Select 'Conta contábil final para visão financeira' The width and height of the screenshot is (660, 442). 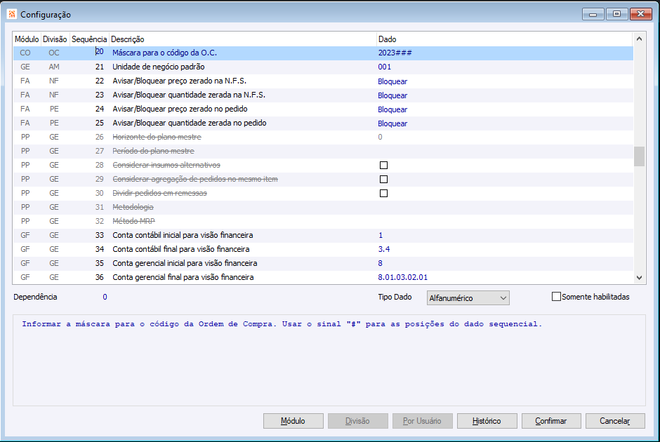tap(323, 249)
